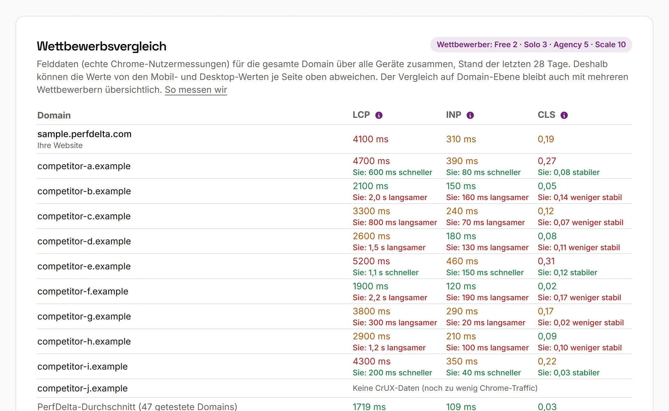669x411 pixels.
Task: Click the 240 ms INP of competitor-c
Action: coord(462,211)
